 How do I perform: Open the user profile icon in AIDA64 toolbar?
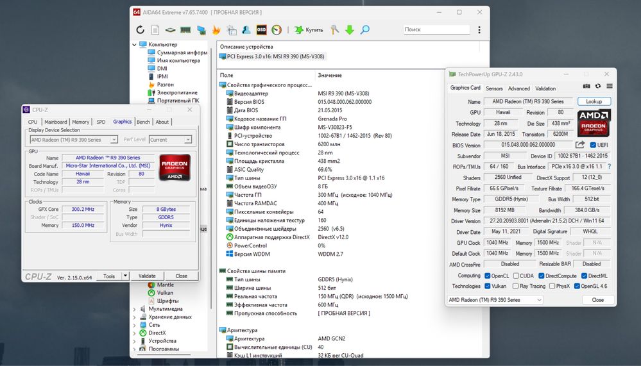coord(246,29)
